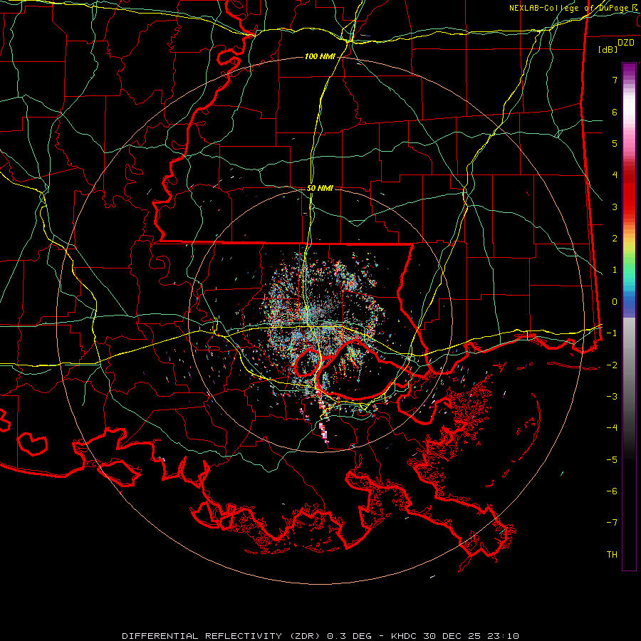Select the "0" tick label on scale
The height and width of the screenshot is (641, 641).
coord(615,302)
